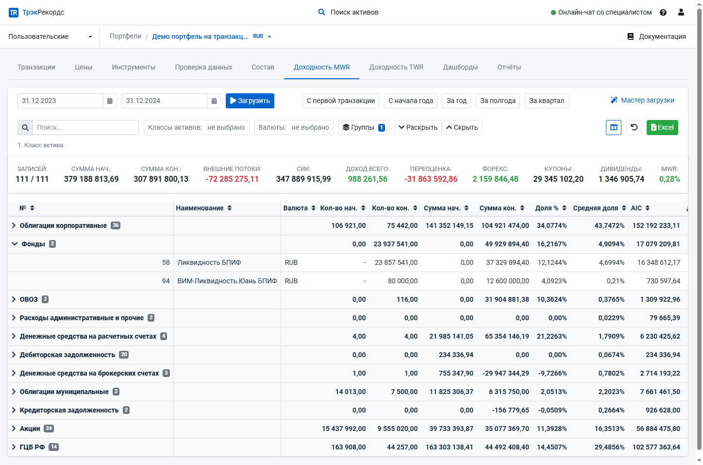Click the Поиск search input field
The image size is (703, 465).
85,127
